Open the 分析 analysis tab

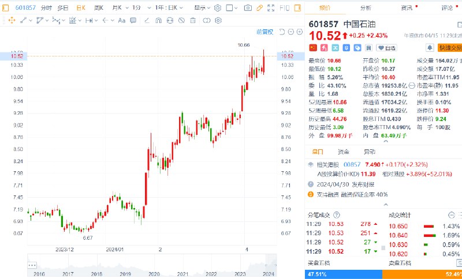coord(366,8)
